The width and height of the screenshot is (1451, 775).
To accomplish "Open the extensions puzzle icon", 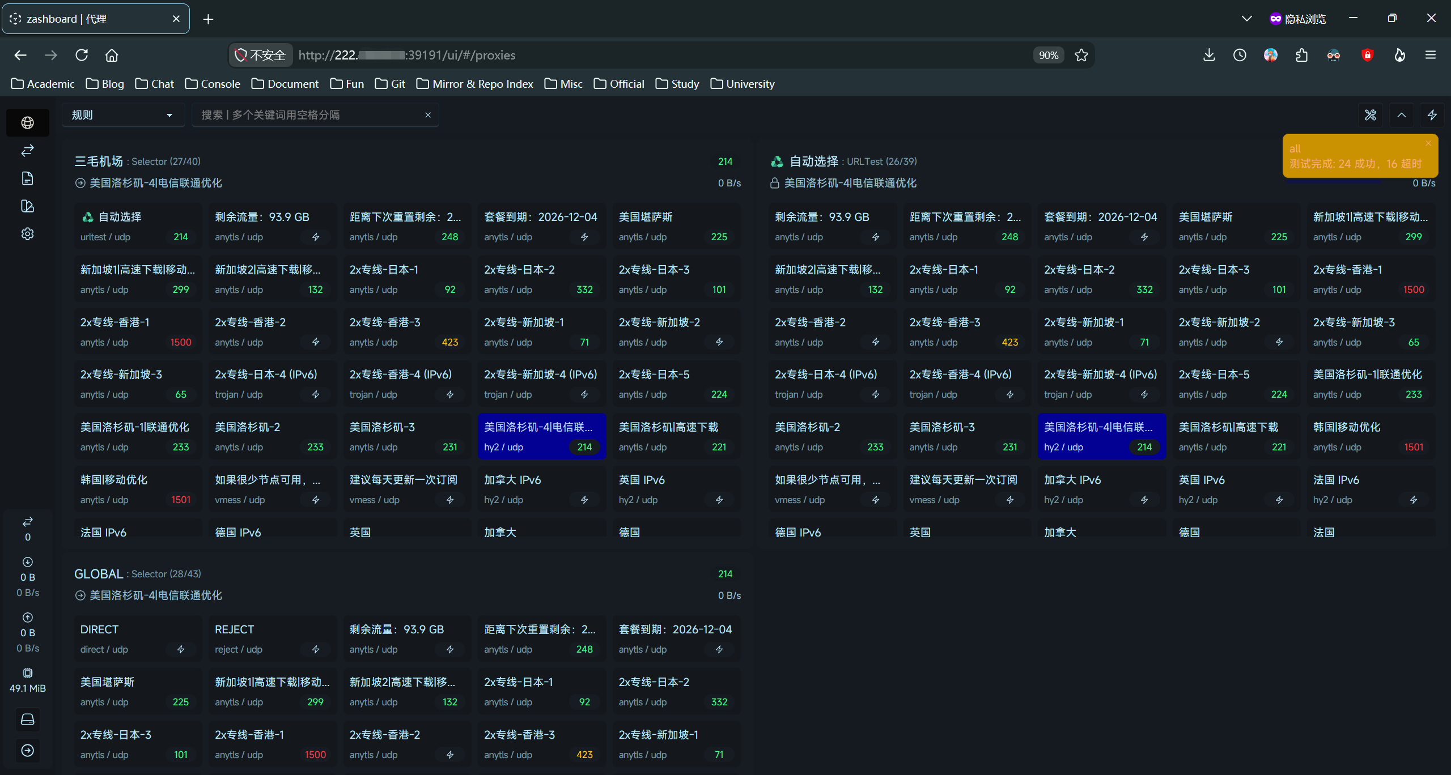I will (x=1302, y=55).
